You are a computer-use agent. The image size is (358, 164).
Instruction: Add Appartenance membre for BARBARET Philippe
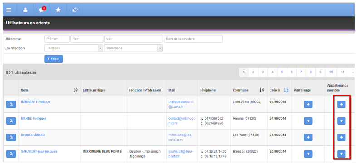pos(341,105)
